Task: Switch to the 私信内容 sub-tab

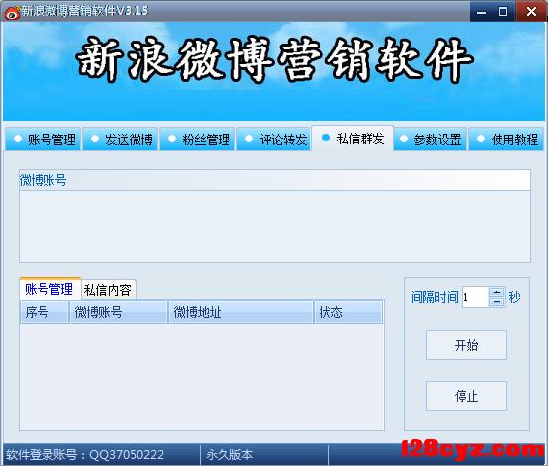Action: click(x=109, y=290)
